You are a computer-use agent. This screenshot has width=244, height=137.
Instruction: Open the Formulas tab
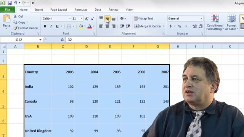81,10
